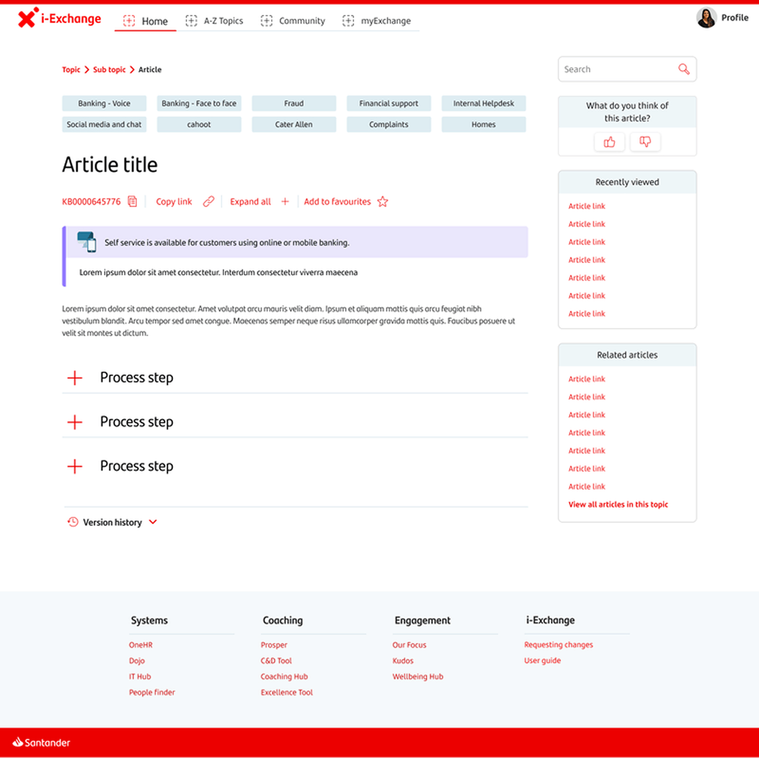Open Prosper footer link
The image size is (759, 758).
274,645
